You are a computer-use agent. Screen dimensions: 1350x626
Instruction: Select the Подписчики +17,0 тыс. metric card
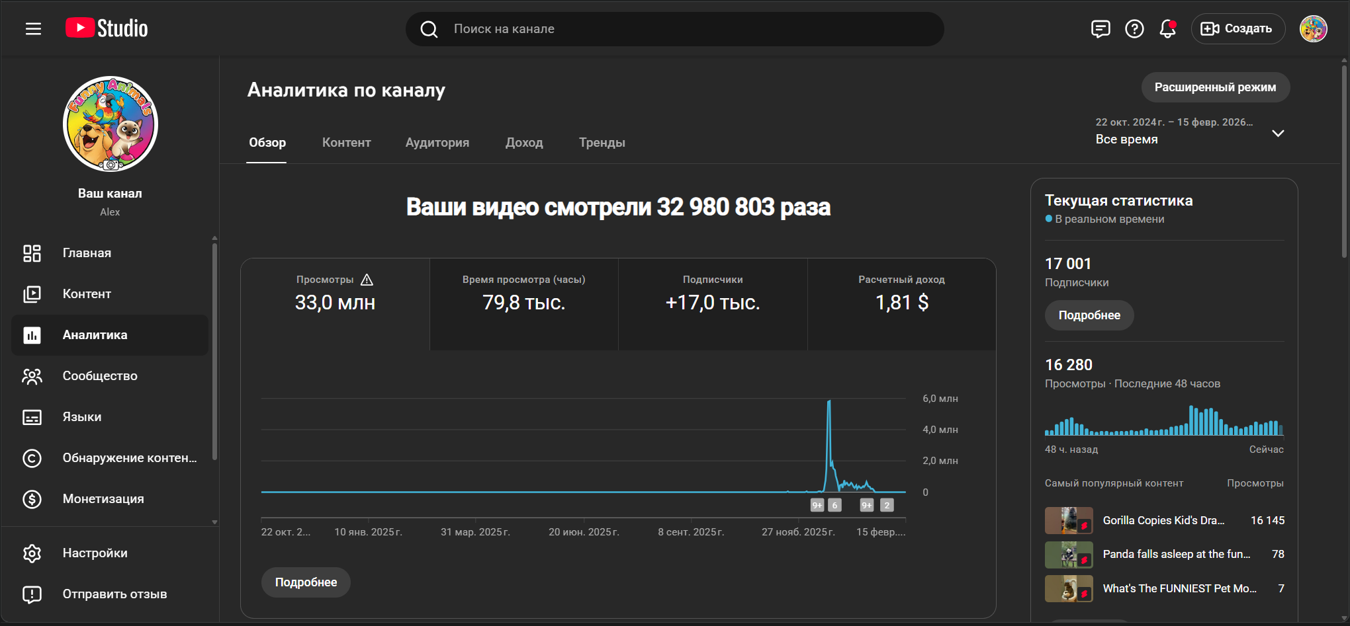[713, 304]
